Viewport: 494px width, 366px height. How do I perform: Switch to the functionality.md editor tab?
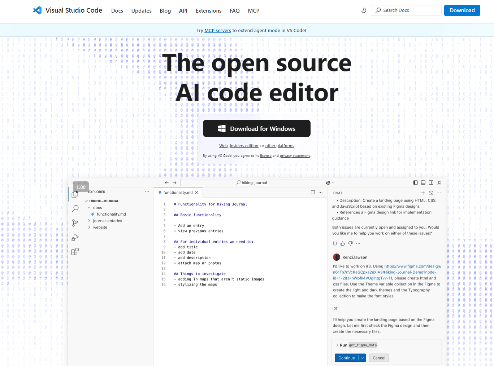click(x=178, y=193)
